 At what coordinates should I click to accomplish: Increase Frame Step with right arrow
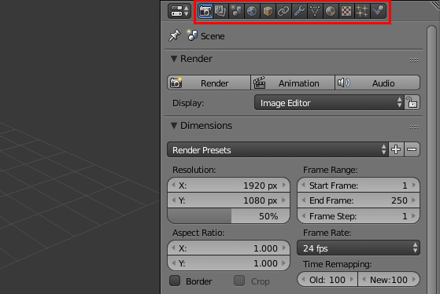[x=414, y=216]
